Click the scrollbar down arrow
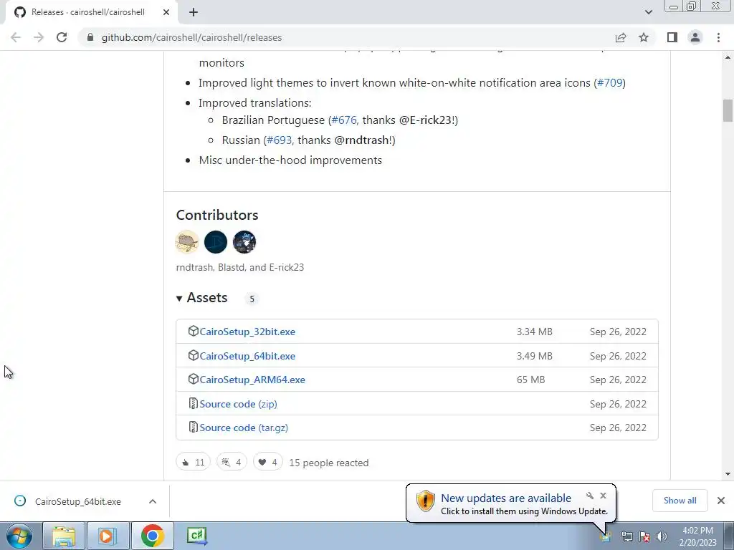 click(728, 474)
